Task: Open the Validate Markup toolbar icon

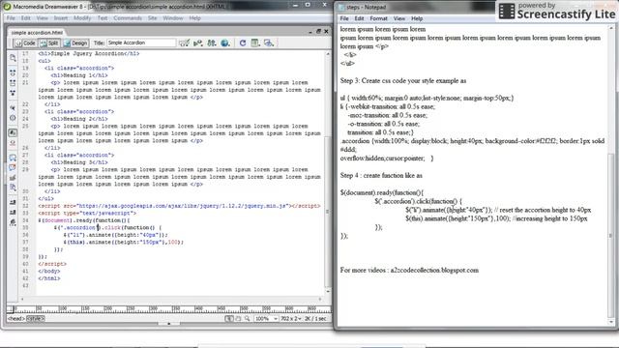Action: (x=198, y=43)
